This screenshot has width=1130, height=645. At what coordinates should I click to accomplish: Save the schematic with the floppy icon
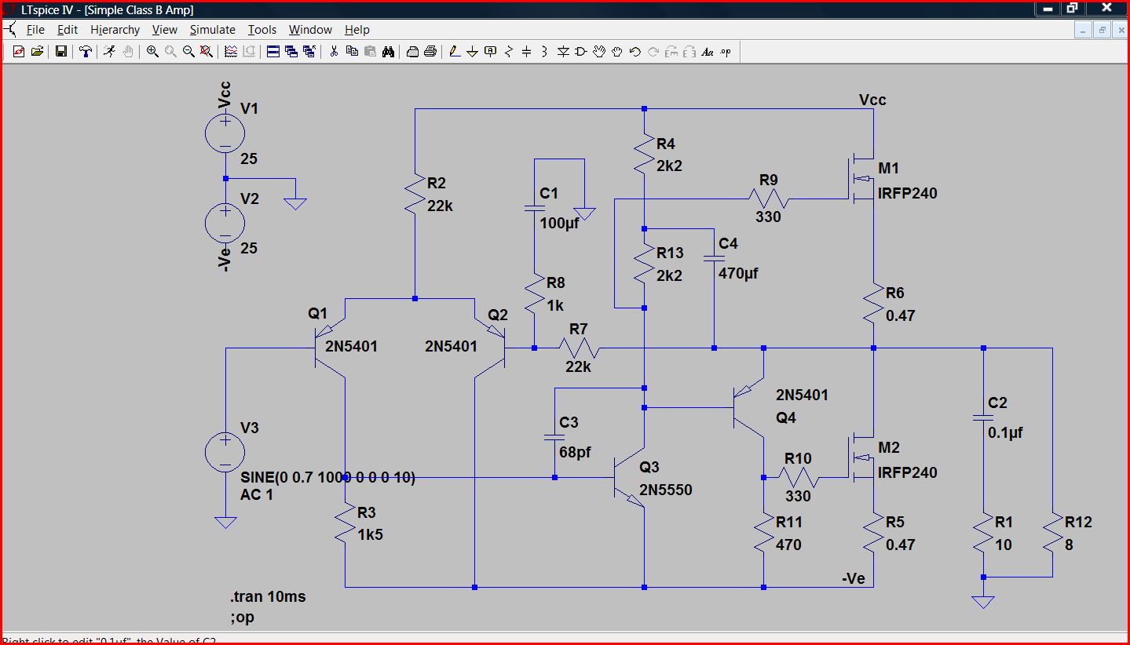(61, 52)
